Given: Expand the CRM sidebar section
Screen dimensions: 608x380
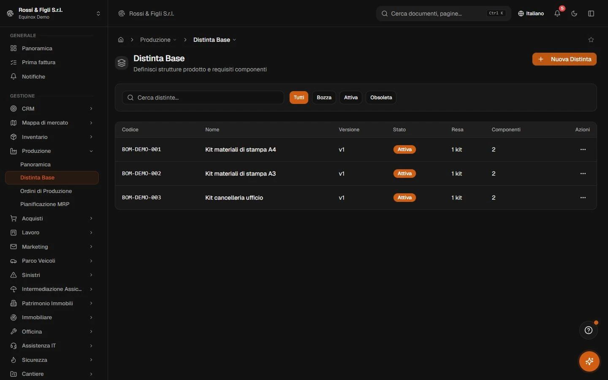Looking at the screenshot, I should pos(52,109).
